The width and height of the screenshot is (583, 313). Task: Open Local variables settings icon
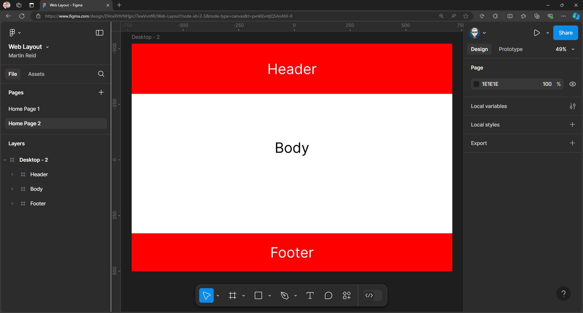(573, 106)
